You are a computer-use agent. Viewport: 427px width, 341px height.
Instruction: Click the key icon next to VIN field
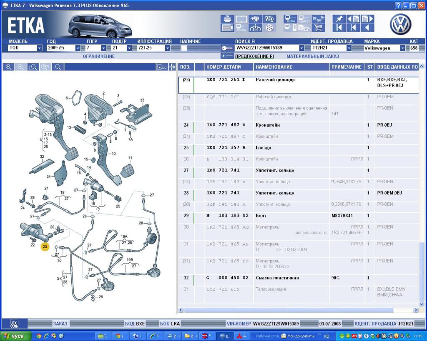(x=227, y=48)
